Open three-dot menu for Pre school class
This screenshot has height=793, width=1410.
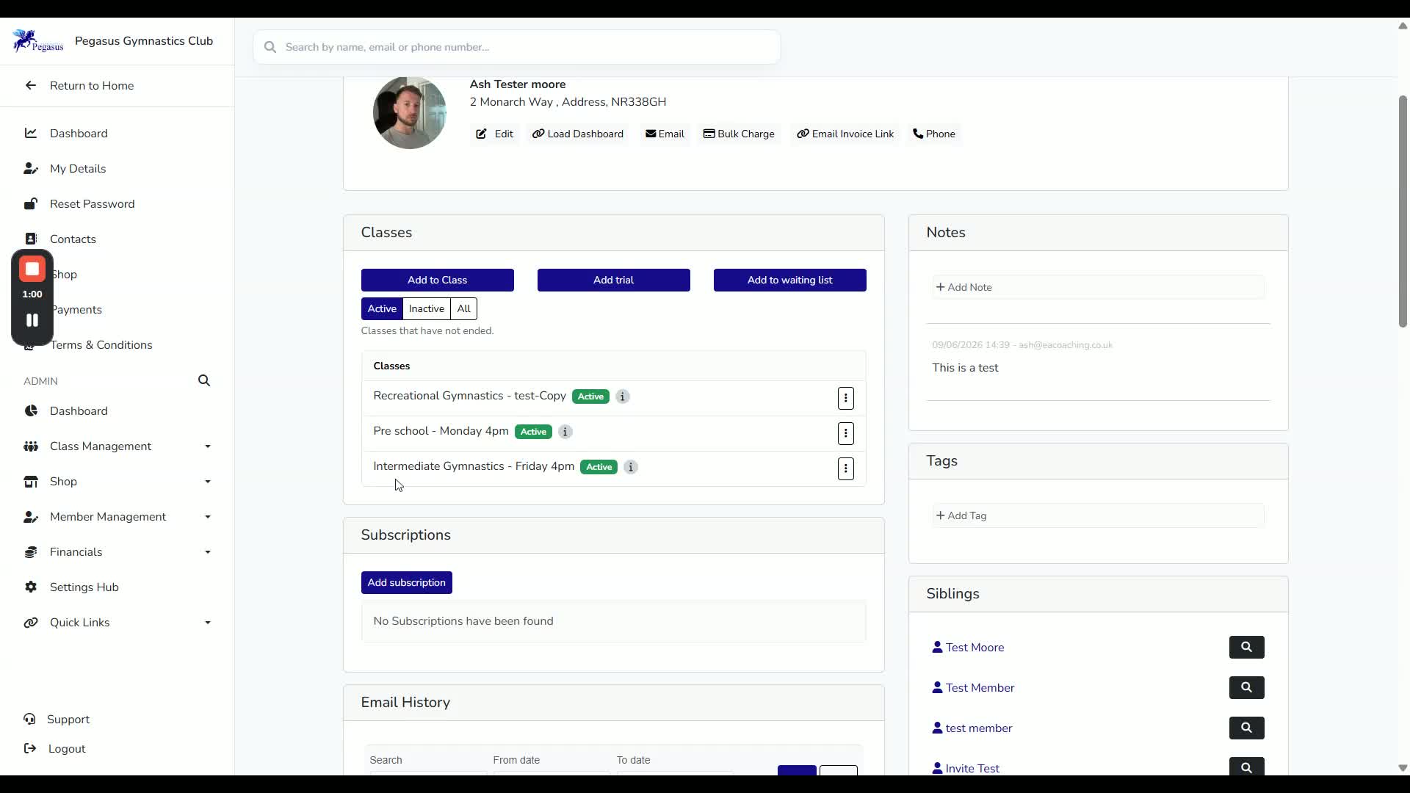845,433
